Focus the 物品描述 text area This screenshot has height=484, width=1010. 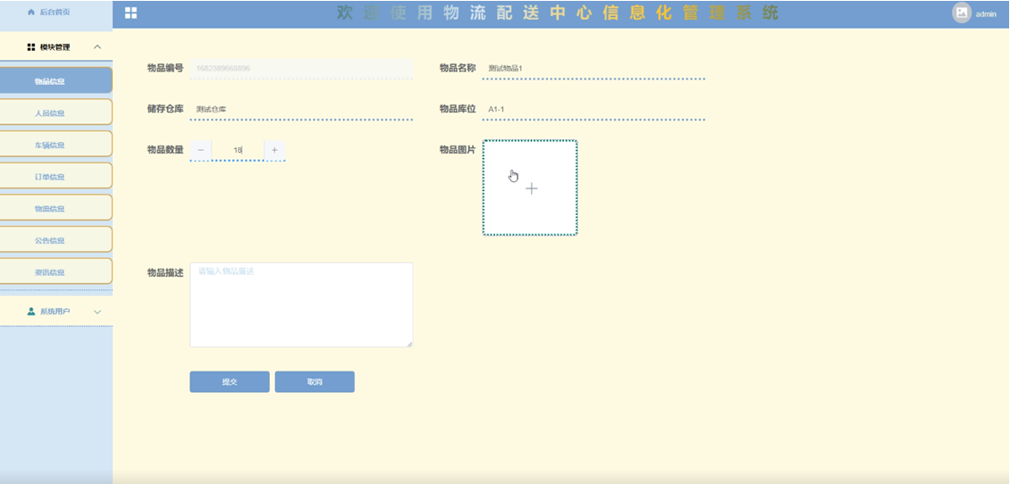tap(301, 305)
